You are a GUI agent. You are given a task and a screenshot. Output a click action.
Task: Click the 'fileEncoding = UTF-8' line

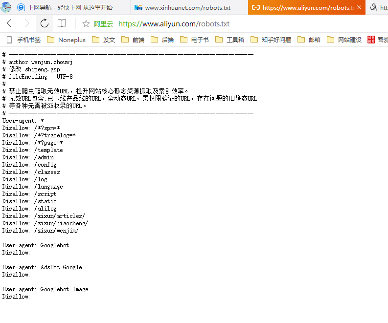pyautogui.click(x=37, y=77)
